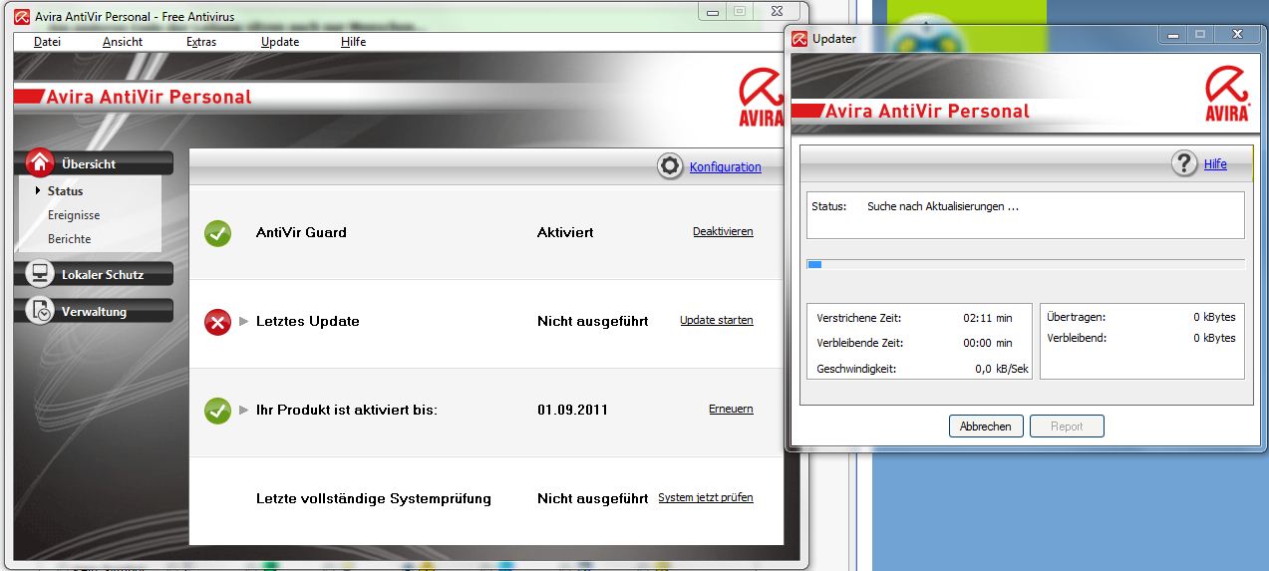Viewport: 1269px width, 571px height.
Task: Click the '02:11 min' elapsed time value
Action: [x=987, y=318]
